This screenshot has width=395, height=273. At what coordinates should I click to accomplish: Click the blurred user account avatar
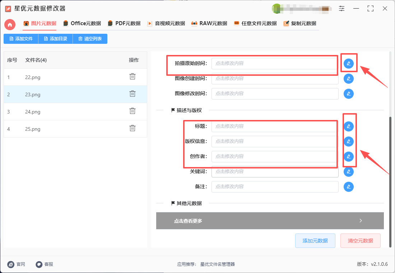[276, 9]
